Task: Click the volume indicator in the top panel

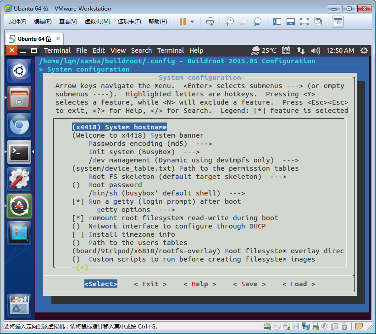Action: coord(315,50)
